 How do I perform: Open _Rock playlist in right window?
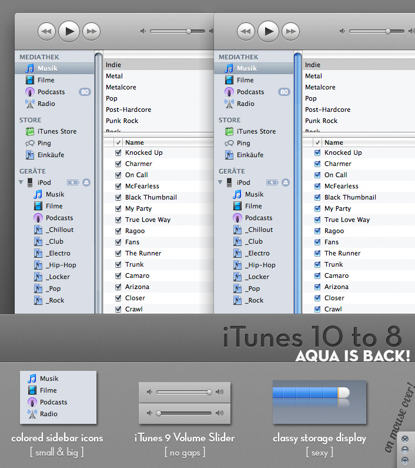pos(254,300)
